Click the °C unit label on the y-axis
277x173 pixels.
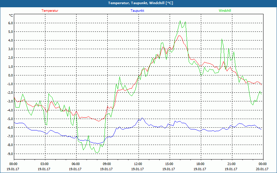tap(11, 16)
